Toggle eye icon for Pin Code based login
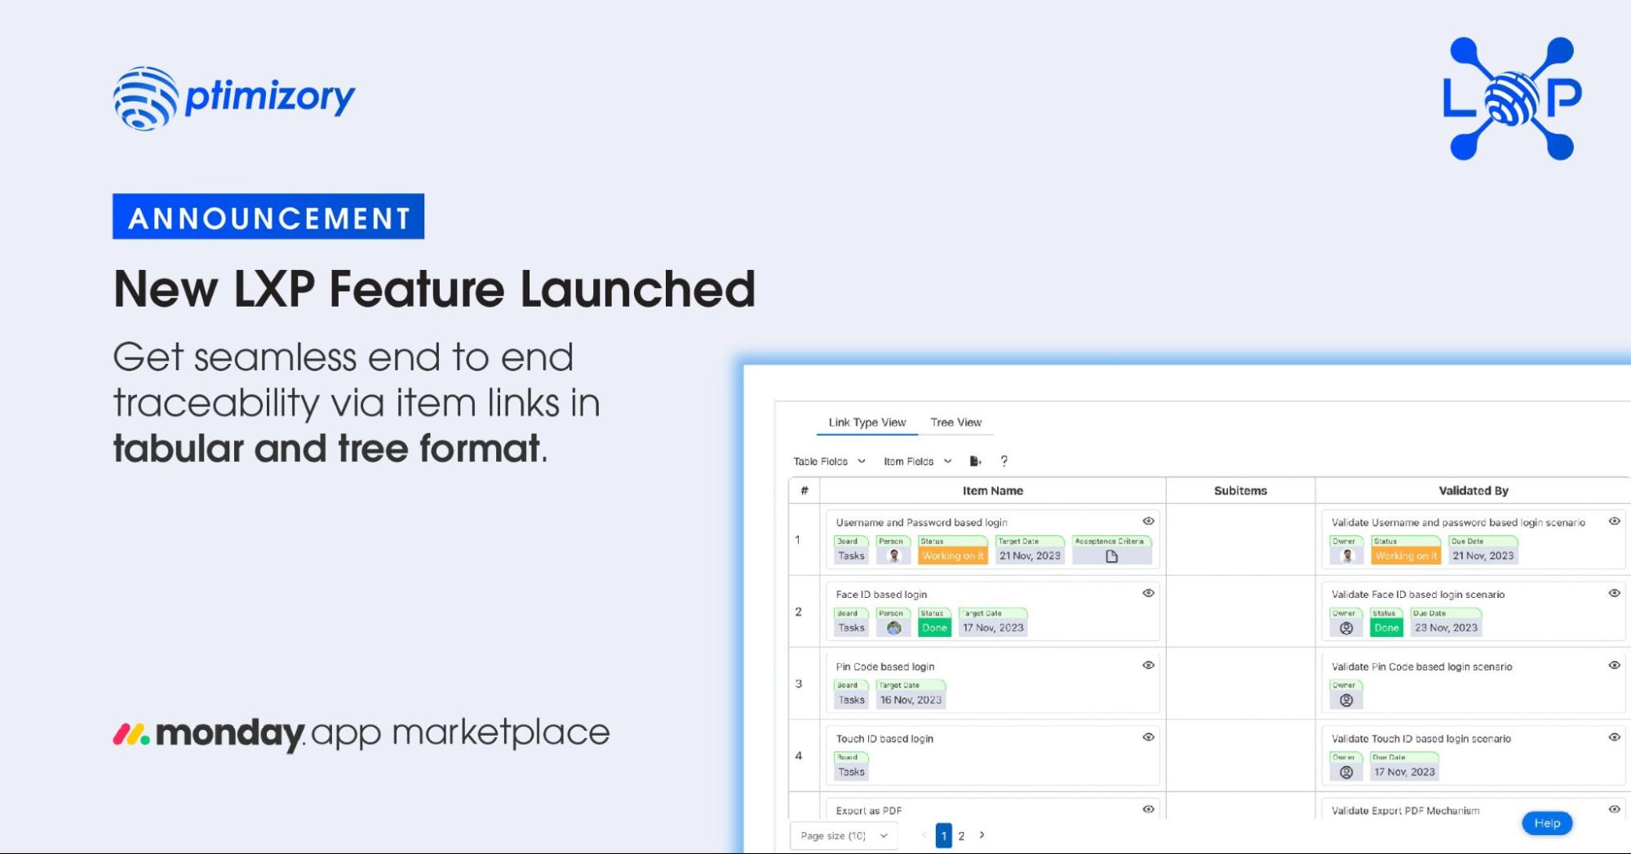1631x854 pixels. coord(1148,666)
